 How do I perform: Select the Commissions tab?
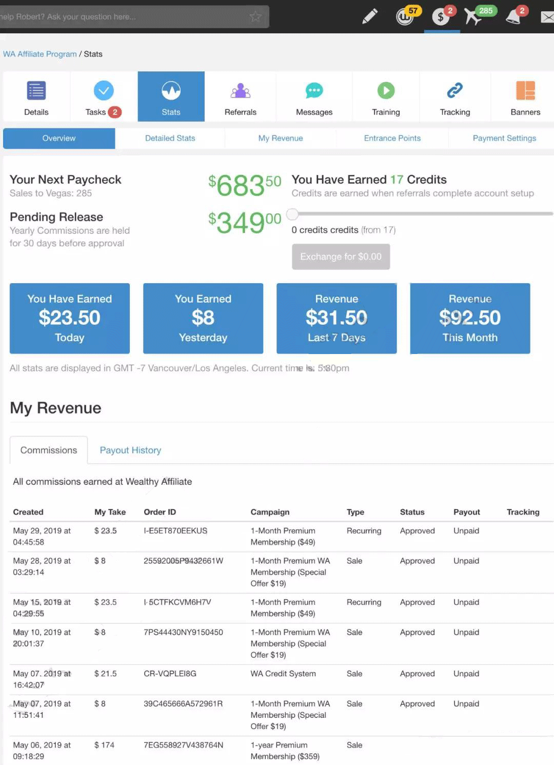49,450
